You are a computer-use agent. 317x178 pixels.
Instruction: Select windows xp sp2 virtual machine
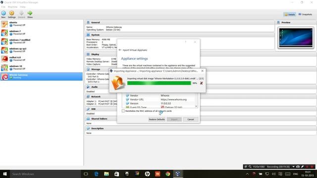(42, 50)
